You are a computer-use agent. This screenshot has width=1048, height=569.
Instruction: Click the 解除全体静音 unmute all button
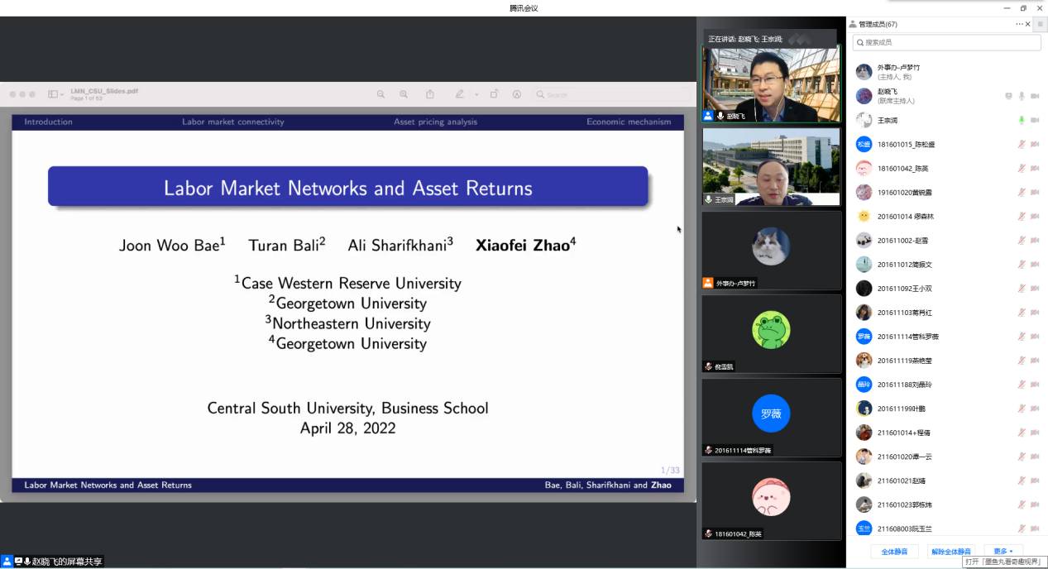click(x=951, y=551)
